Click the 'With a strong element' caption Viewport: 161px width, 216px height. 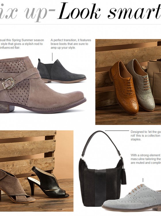pos(146,159)
